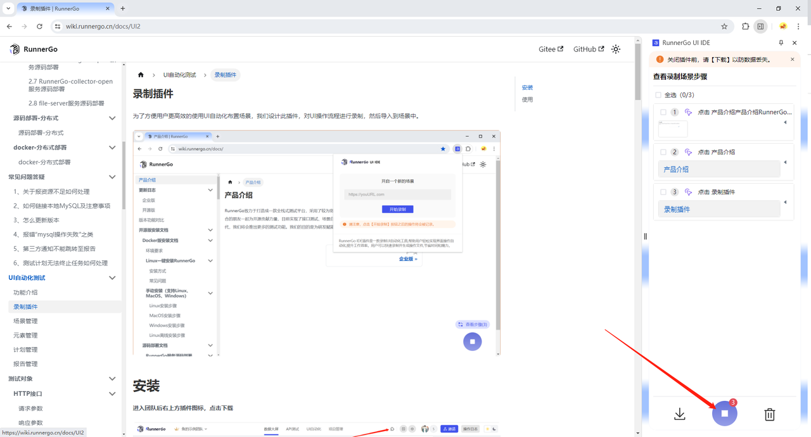Jump to 使用 in page outline
The image size is (811, 437).
[x=527, y=99]
